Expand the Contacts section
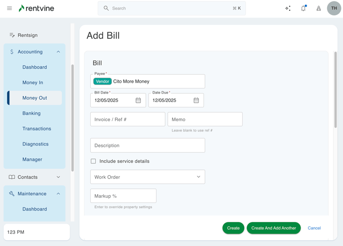This screenshot has width=343, height=246. (58, 177)
